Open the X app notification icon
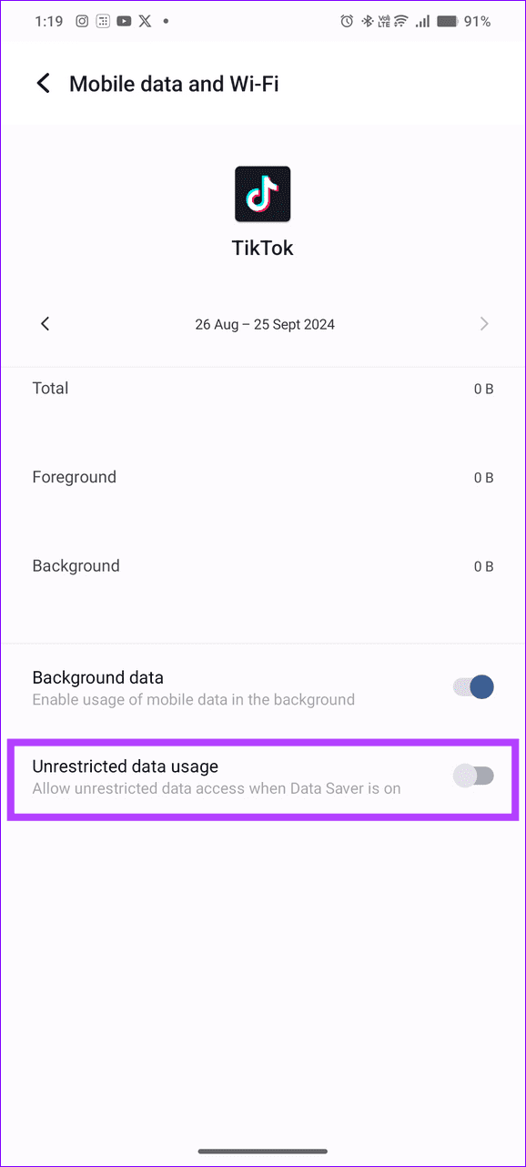The image size is (526, 1167). (x=144, y=20)
